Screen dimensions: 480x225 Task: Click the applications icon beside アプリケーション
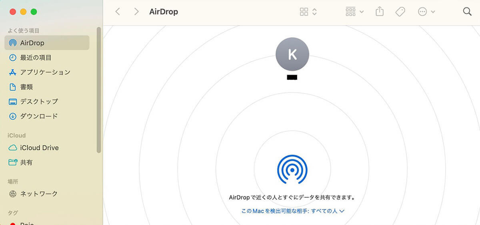click(13, 72)
